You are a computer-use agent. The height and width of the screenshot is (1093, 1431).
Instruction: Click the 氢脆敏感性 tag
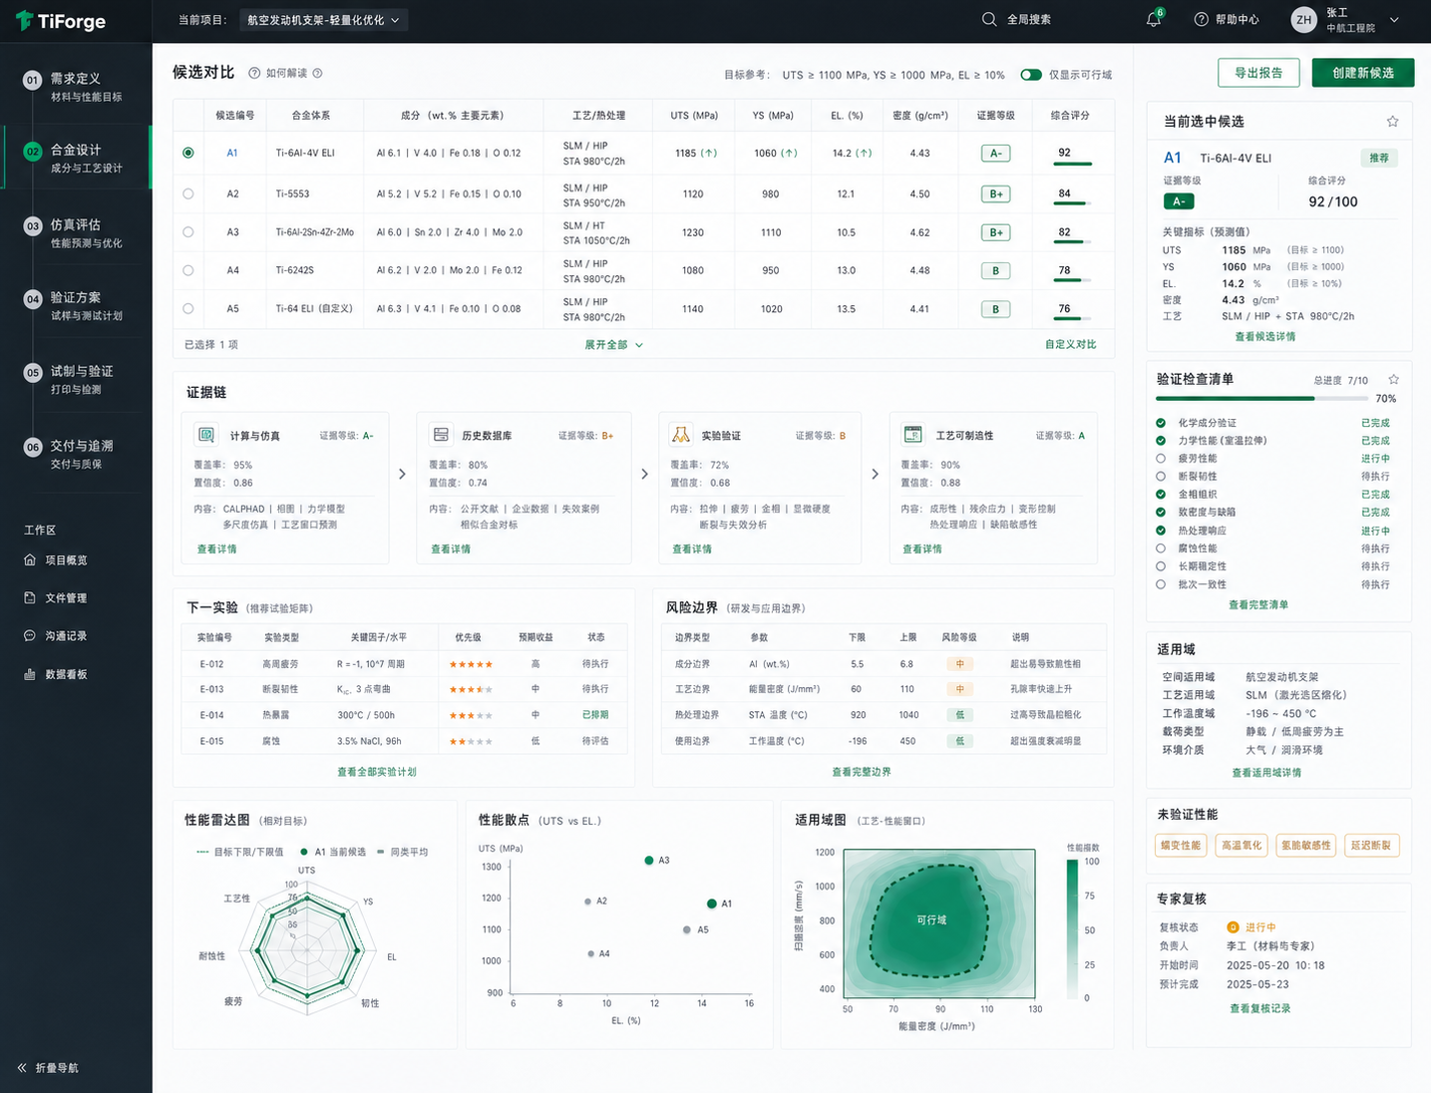point(1305,845)
